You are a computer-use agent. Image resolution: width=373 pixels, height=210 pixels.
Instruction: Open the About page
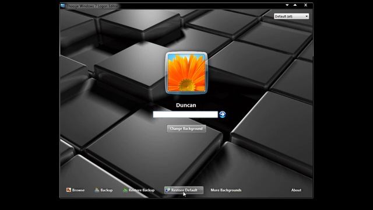point(296,190)
